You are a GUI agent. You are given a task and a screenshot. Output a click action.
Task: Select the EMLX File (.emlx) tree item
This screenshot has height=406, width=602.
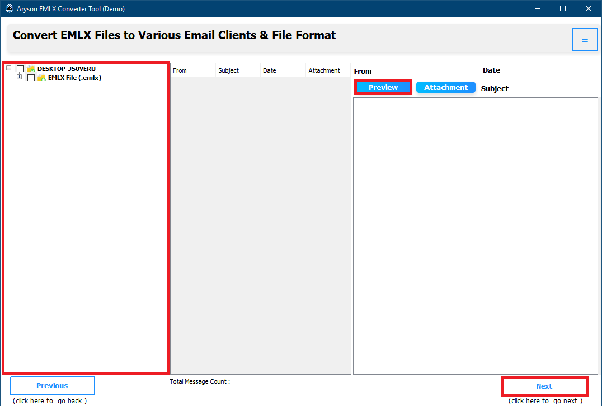74,78
